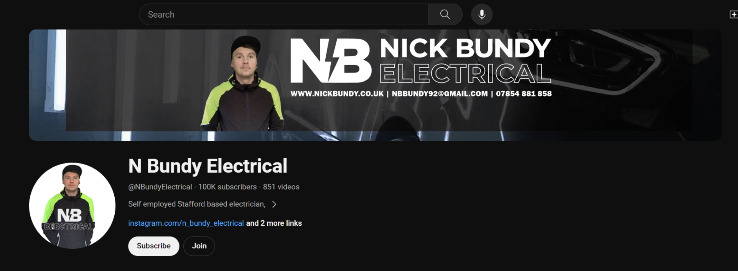Click the 851 videos count
The width and height of the screenshot is (738, 271).
pyautogui.click(x=281, y=187)
